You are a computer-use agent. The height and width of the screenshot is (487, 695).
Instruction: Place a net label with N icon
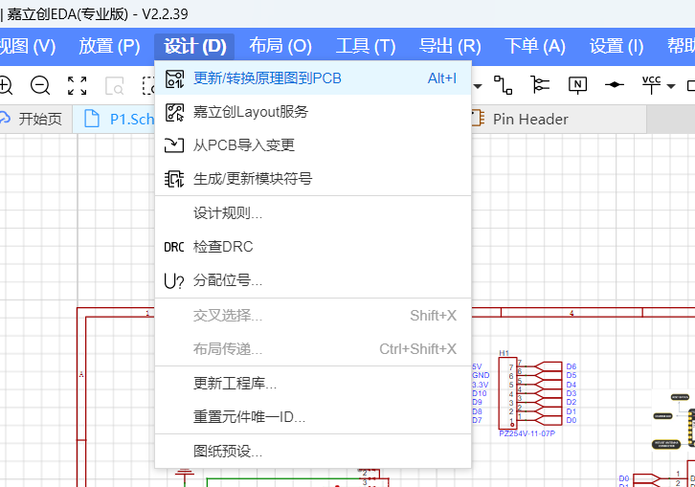[x=577, y=84]
